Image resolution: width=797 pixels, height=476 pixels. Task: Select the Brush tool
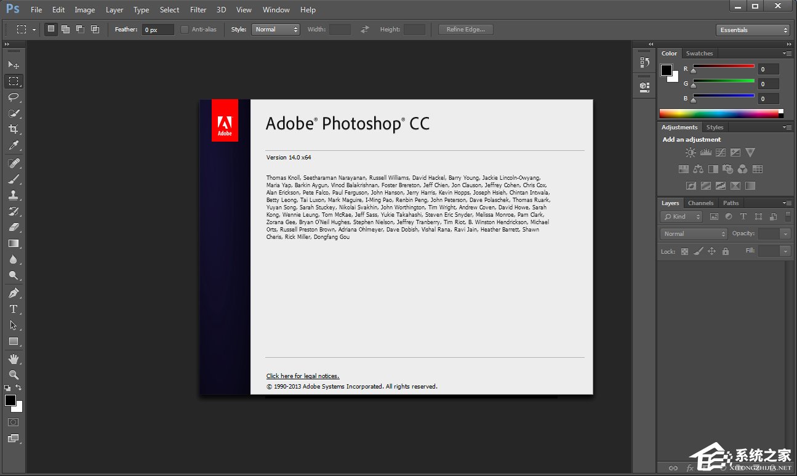[x=14, y=178]
